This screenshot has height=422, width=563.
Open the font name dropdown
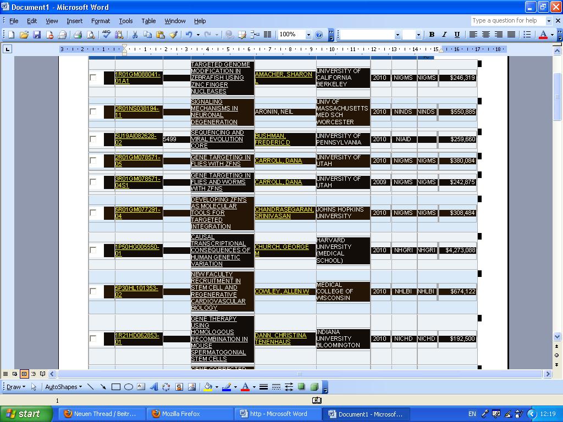tap(398, 35)
